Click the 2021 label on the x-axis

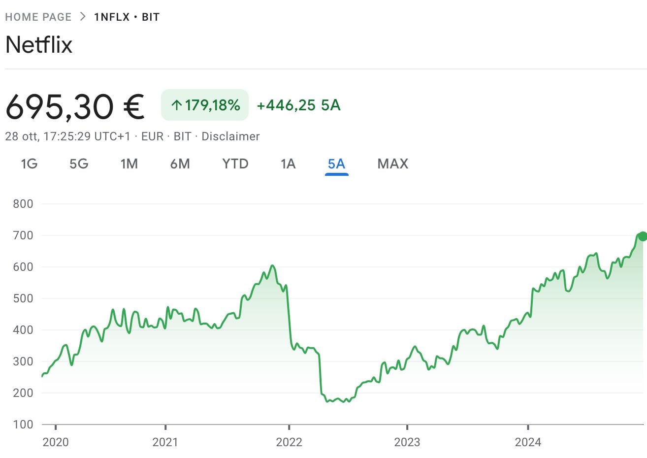[x=165, y=442]
